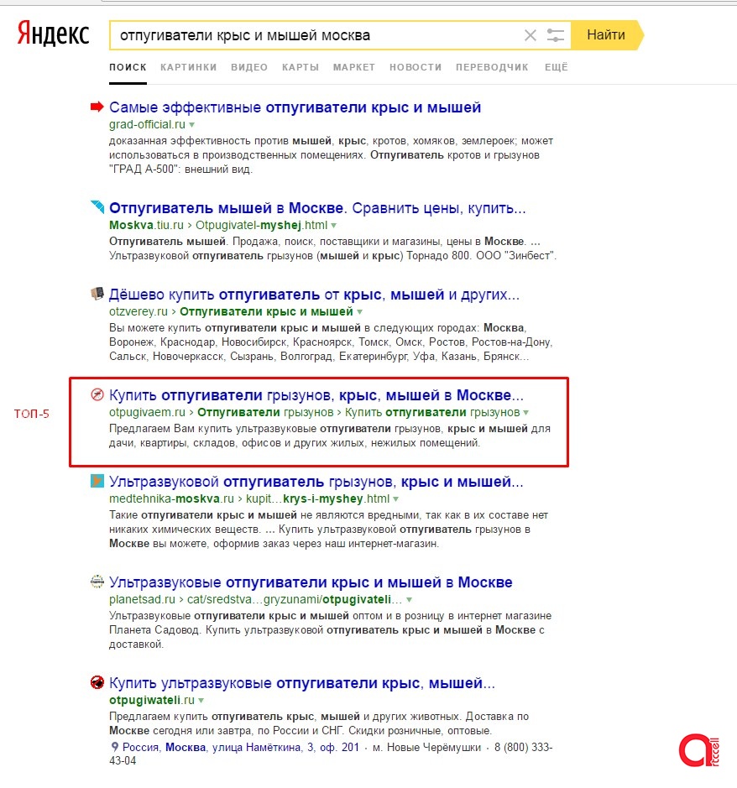Go to the Переводчик tab
Image resolution: width=737 pixels, height=788 pixels.
(x=492, y=67)
